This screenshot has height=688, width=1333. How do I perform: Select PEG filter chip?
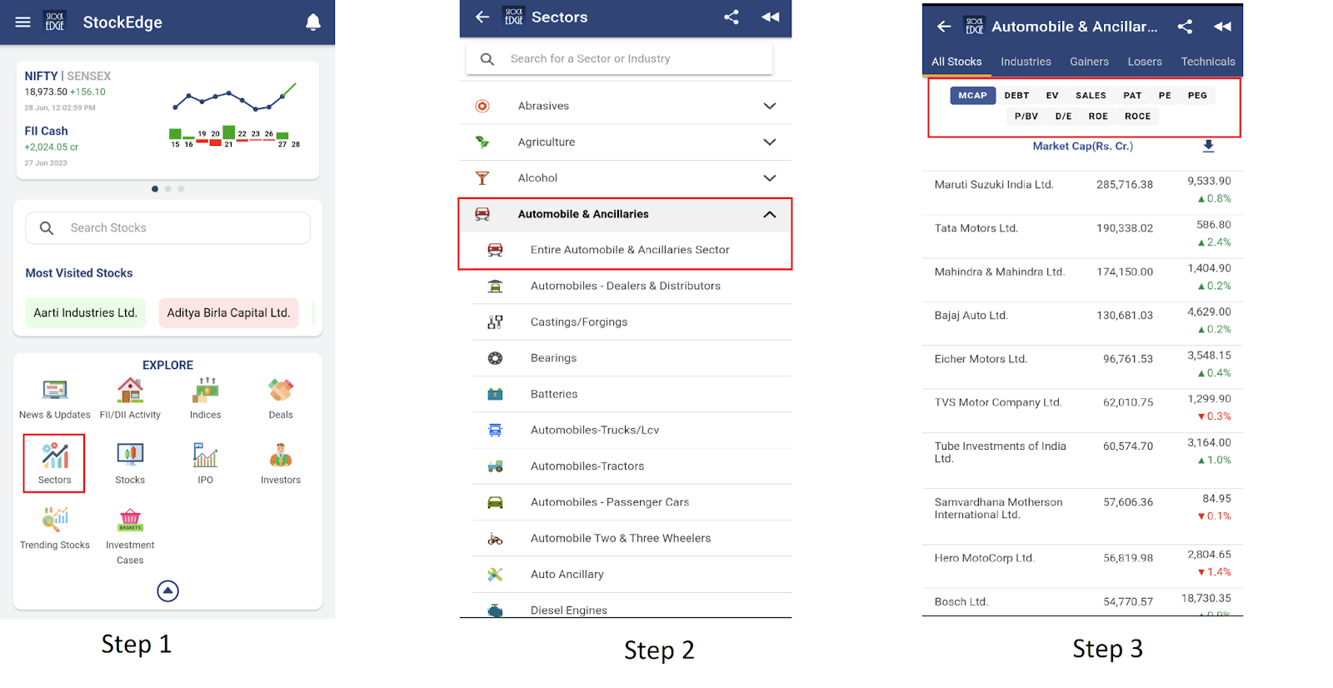click(x=1197, y=95)
